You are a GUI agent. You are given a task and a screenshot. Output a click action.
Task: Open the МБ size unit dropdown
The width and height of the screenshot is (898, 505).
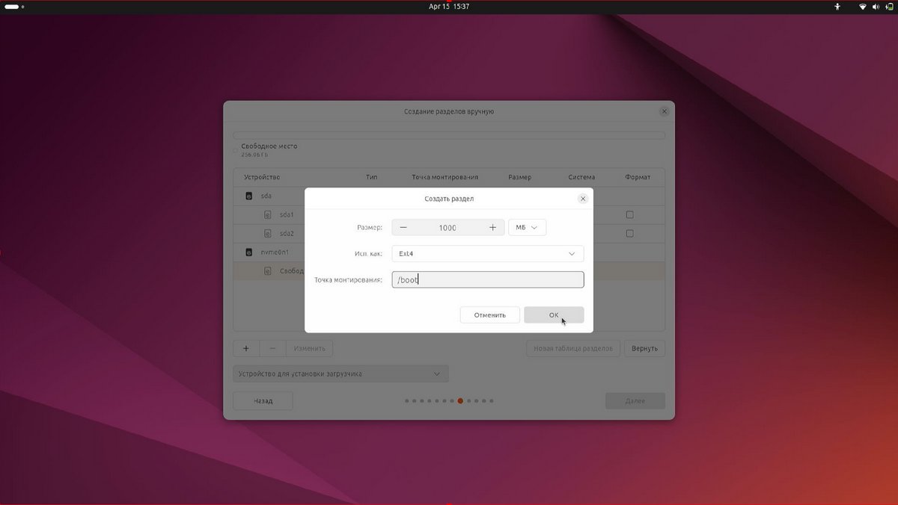pos(527,228)
